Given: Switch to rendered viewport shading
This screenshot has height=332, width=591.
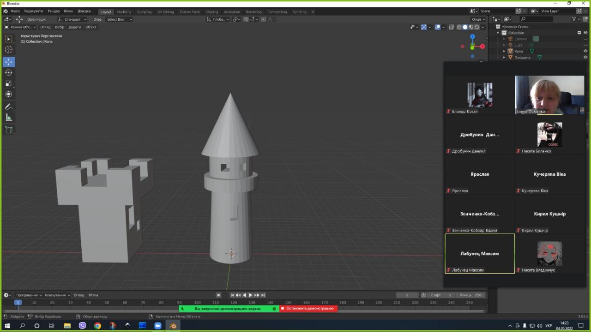Looking at the screenshot, I should click(x=476, y=27).
